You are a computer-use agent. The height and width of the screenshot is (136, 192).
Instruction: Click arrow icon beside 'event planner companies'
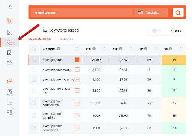[77, 128]
